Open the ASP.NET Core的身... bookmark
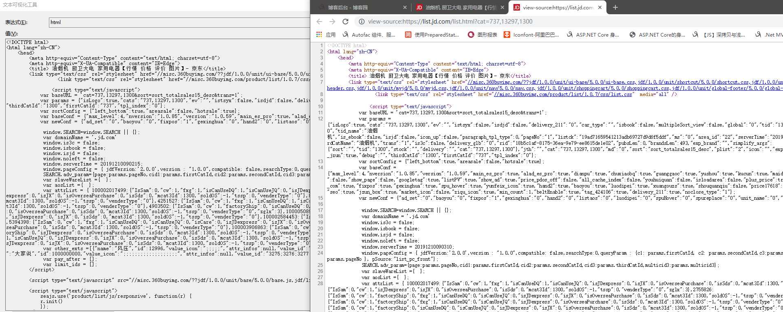This screenshot has height=312, width=783. [x=657, y=35]
